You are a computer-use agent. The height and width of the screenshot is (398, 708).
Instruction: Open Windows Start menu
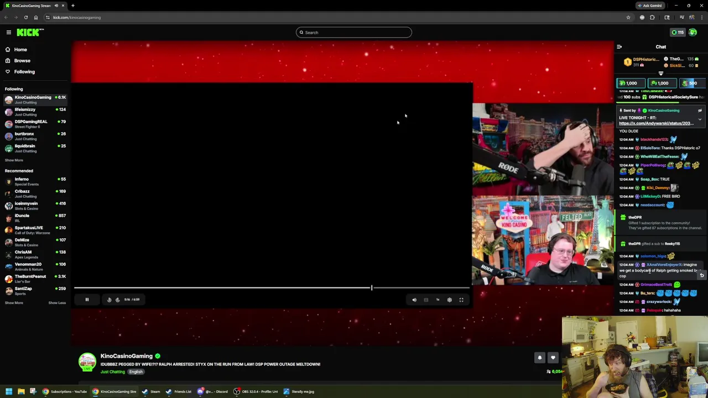pos(9,392)
